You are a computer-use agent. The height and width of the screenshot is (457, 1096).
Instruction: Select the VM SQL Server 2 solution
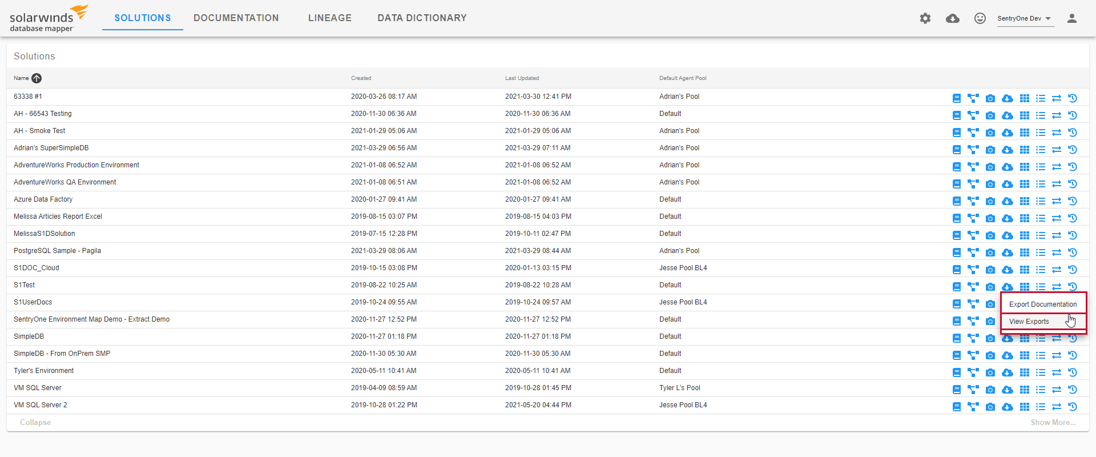(40, 405)
